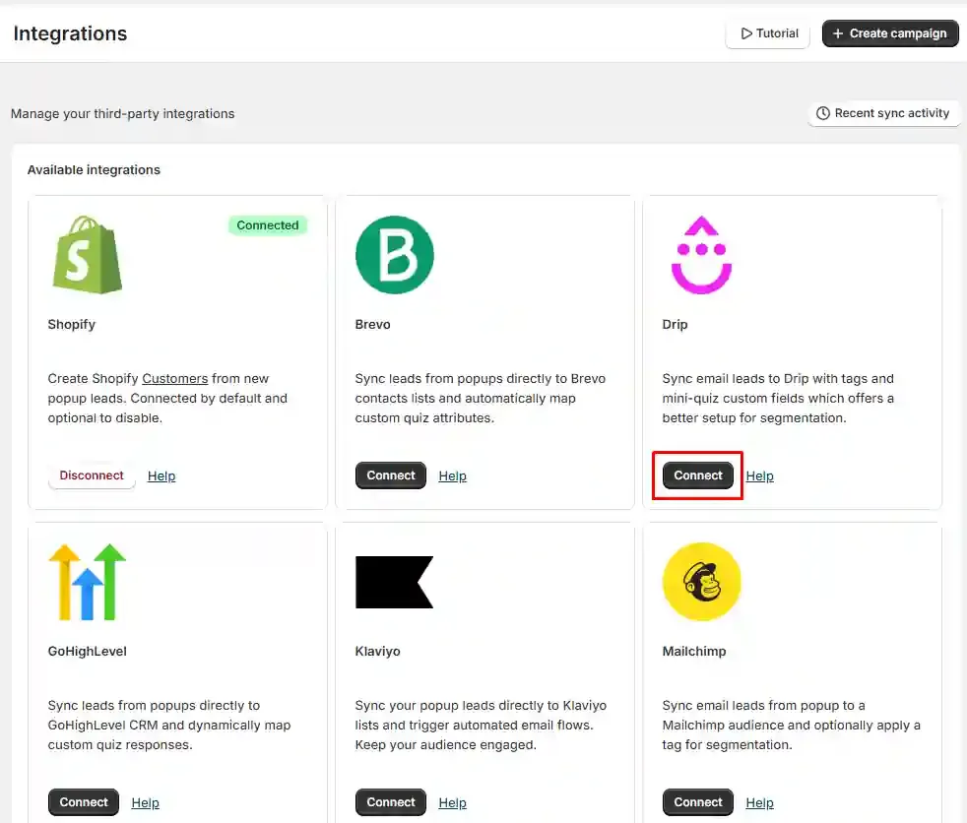This screenshot has width=967, height=823.
Task: Open Help link for Drip
Action: tap(760, 475)
